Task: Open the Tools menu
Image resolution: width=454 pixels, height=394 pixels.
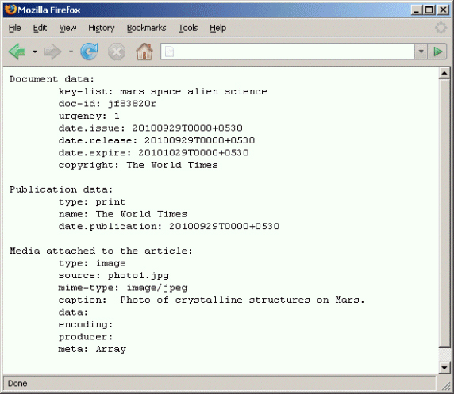Action: 188,28
